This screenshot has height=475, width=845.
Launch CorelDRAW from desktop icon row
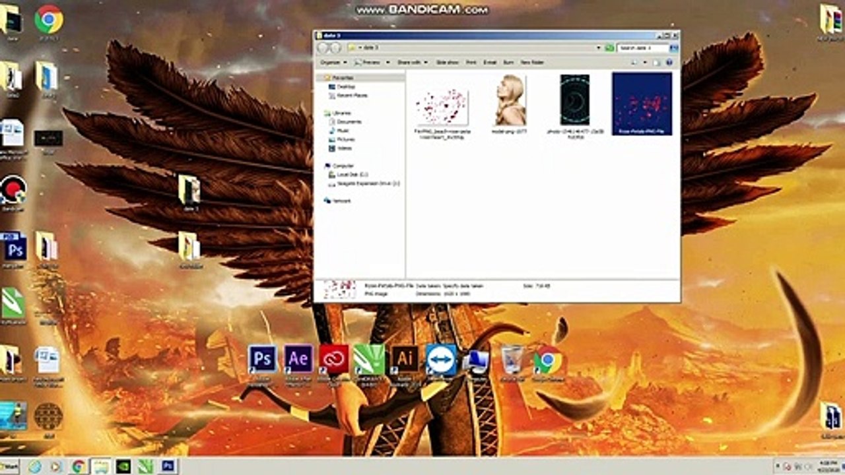[x=369, y=360]
